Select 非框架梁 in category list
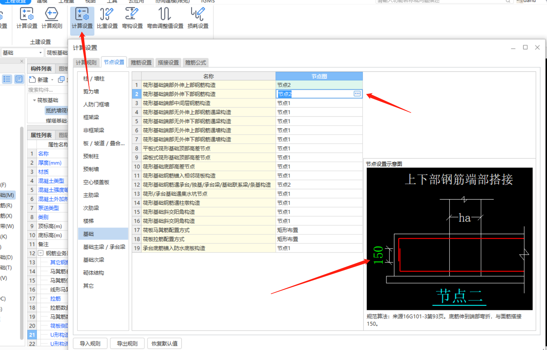This screenshot has height=350, width=547. pos(94,130)
